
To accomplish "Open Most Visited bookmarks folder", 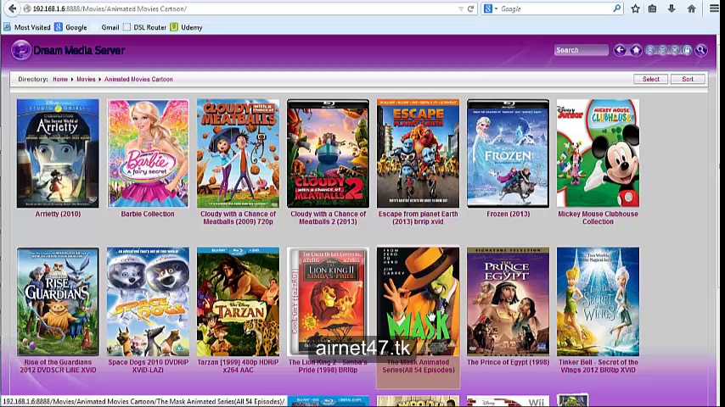I will click(27, 27).
